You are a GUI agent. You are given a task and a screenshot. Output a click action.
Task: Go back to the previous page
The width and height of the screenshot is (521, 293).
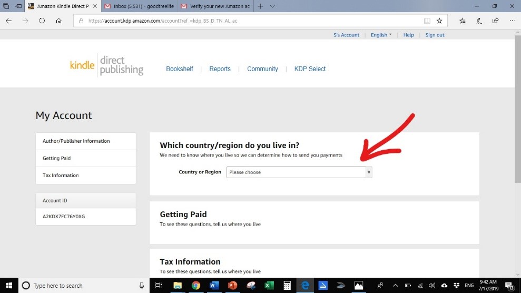(x=8, y=21)
